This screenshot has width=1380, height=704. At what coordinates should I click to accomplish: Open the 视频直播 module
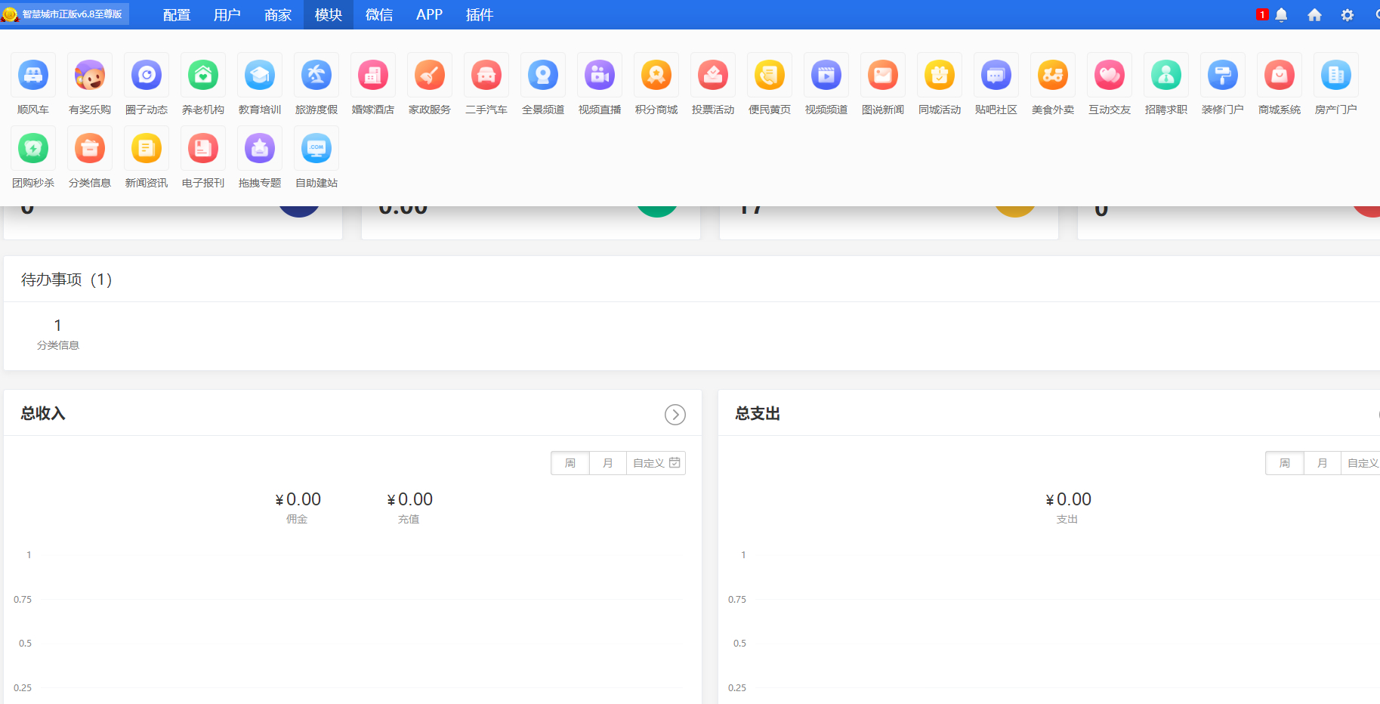coord(600,85)
